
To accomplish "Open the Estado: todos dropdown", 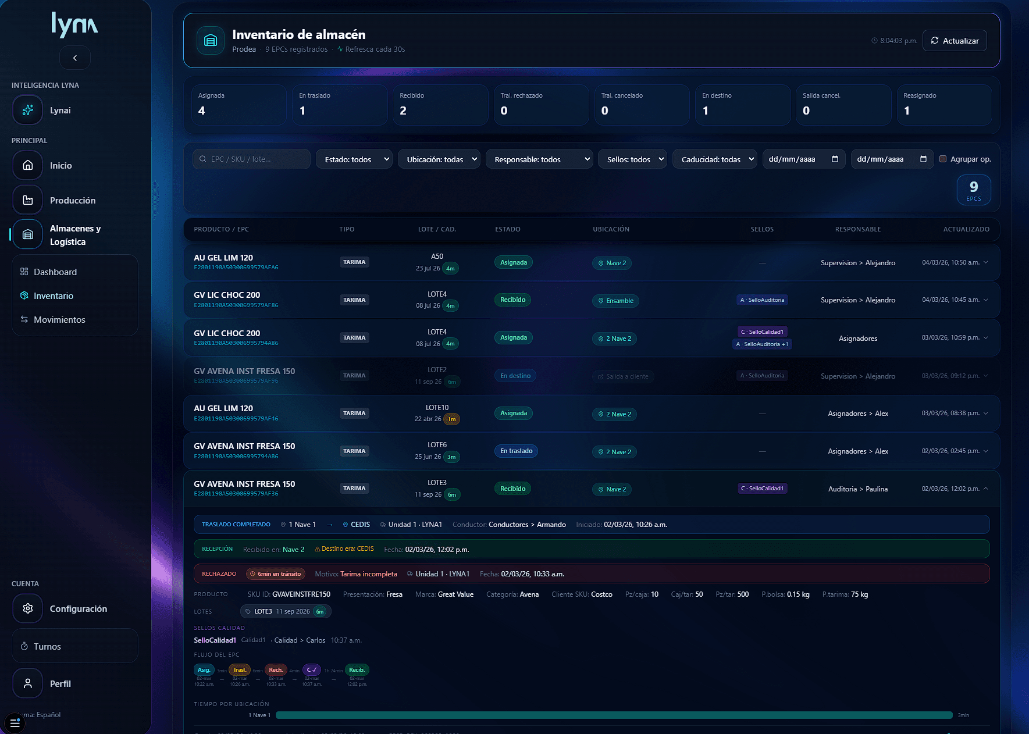I will click(354, 159).
